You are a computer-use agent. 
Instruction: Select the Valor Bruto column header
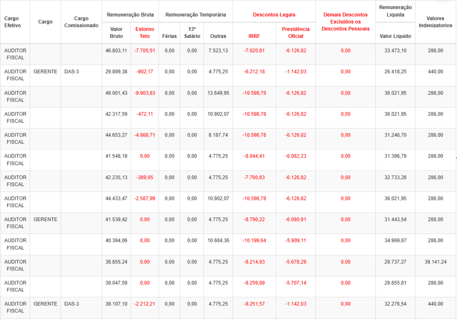pyautogui.click(x=116, y=33)
